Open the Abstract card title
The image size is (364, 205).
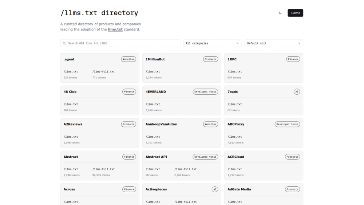coord(71,157)
